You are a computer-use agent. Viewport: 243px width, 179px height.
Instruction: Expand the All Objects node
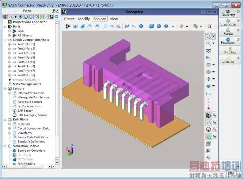tap(9, 35)
